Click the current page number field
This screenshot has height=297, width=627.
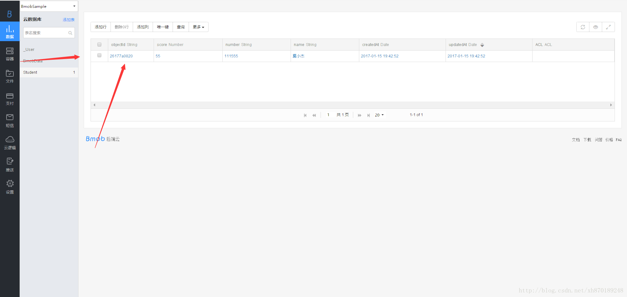328,115
